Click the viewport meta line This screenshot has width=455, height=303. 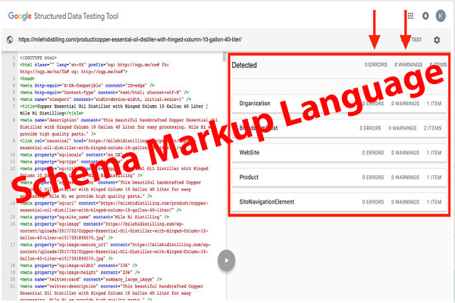coord(105,99)
